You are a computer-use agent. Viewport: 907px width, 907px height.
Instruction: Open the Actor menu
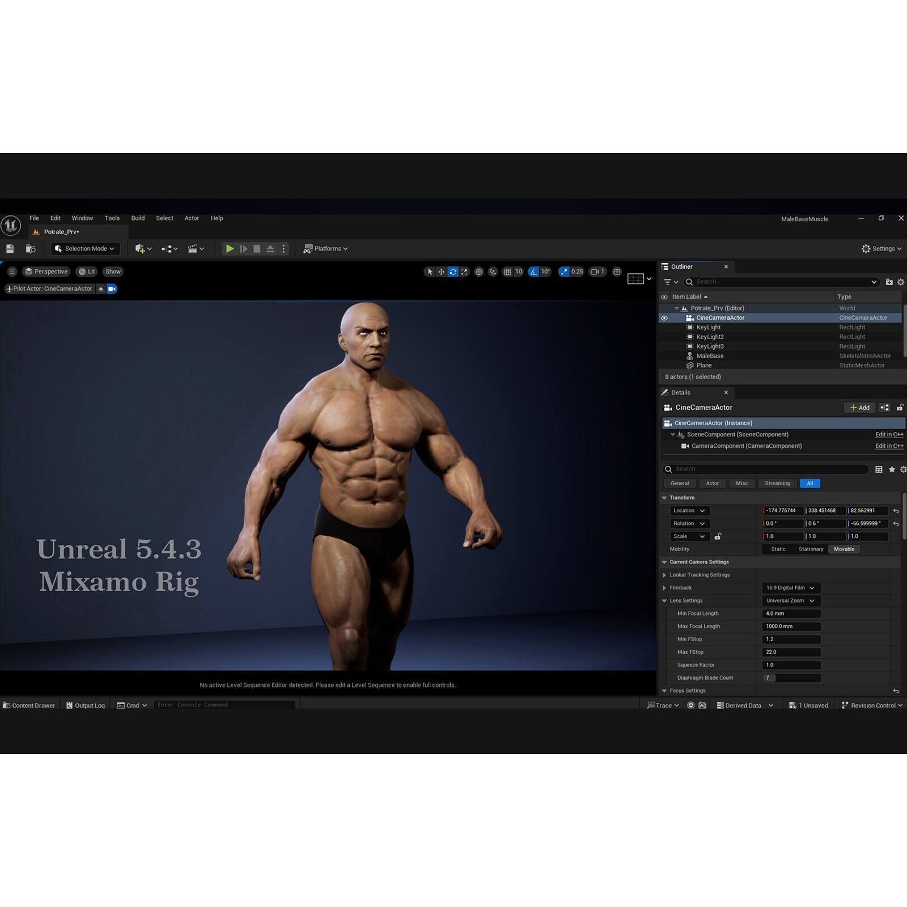(x=192, y=218)
